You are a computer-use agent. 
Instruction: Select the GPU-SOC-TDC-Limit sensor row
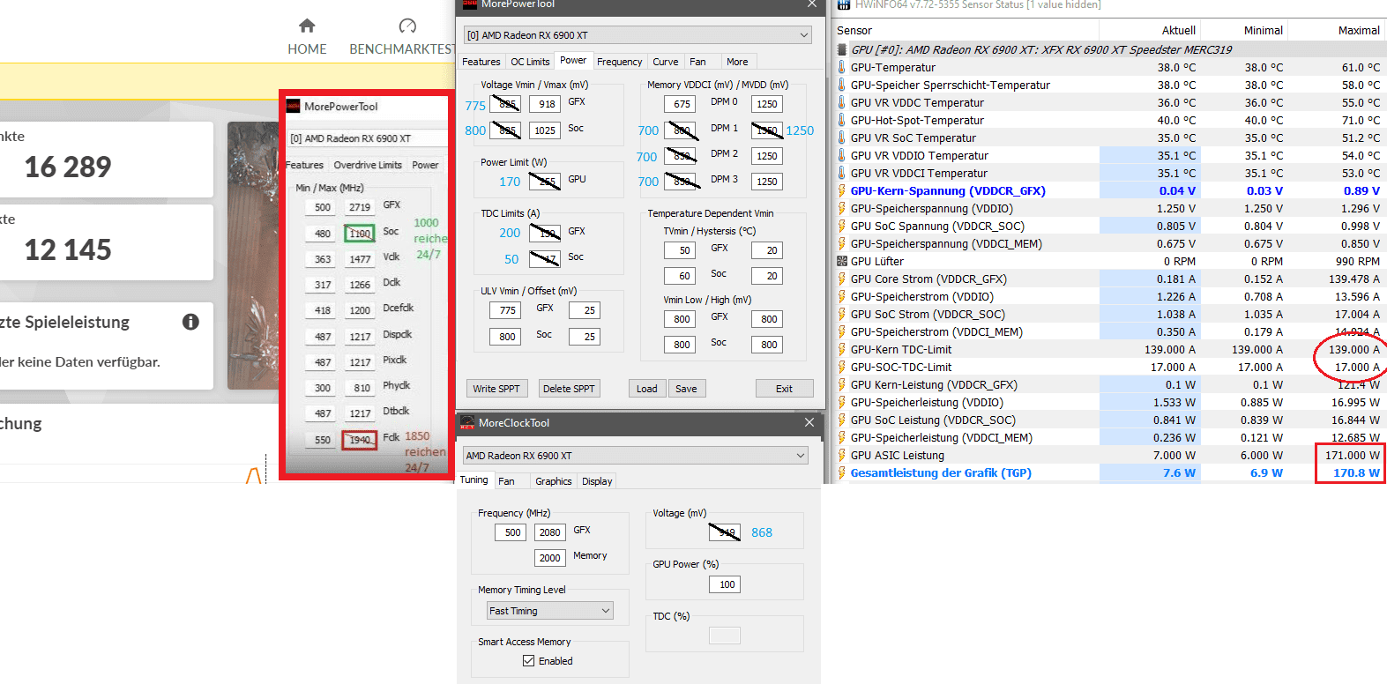click(1109, 367)
